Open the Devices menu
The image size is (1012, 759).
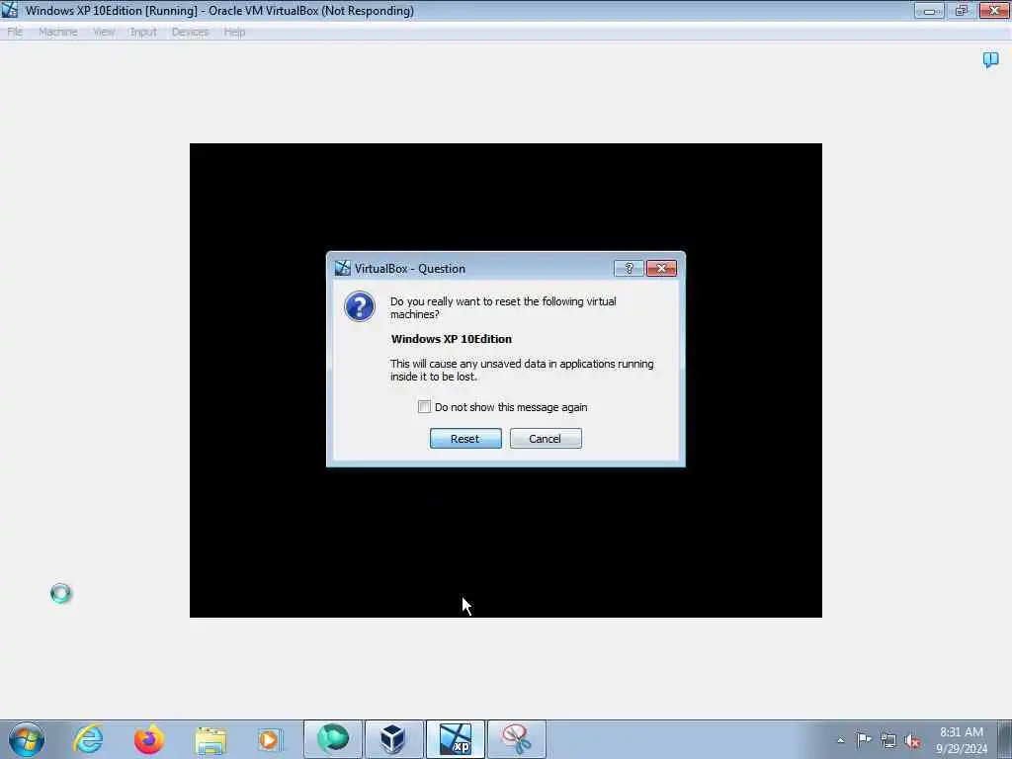coord(190,32)
